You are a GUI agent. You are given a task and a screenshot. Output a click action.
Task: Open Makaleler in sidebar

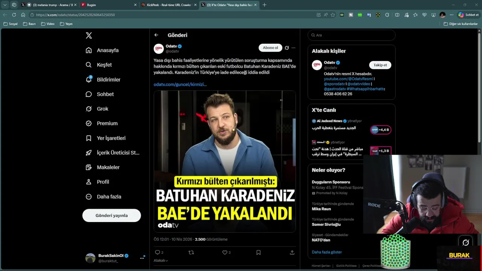pyautogui.click(x=102, y=167)
